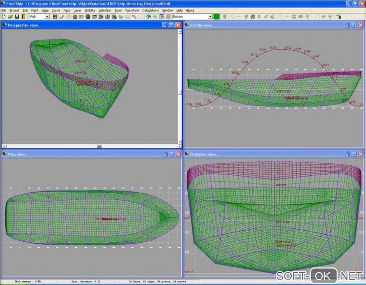Click the exit door icon in toolbar
This screenshot has width=366, height=285.
(23, 16)
